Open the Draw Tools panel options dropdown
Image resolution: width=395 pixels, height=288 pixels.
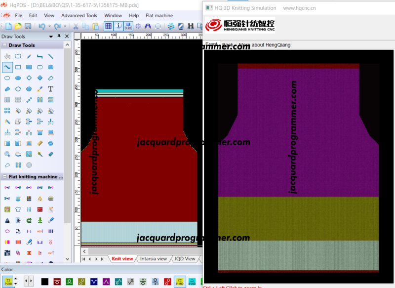51,36
